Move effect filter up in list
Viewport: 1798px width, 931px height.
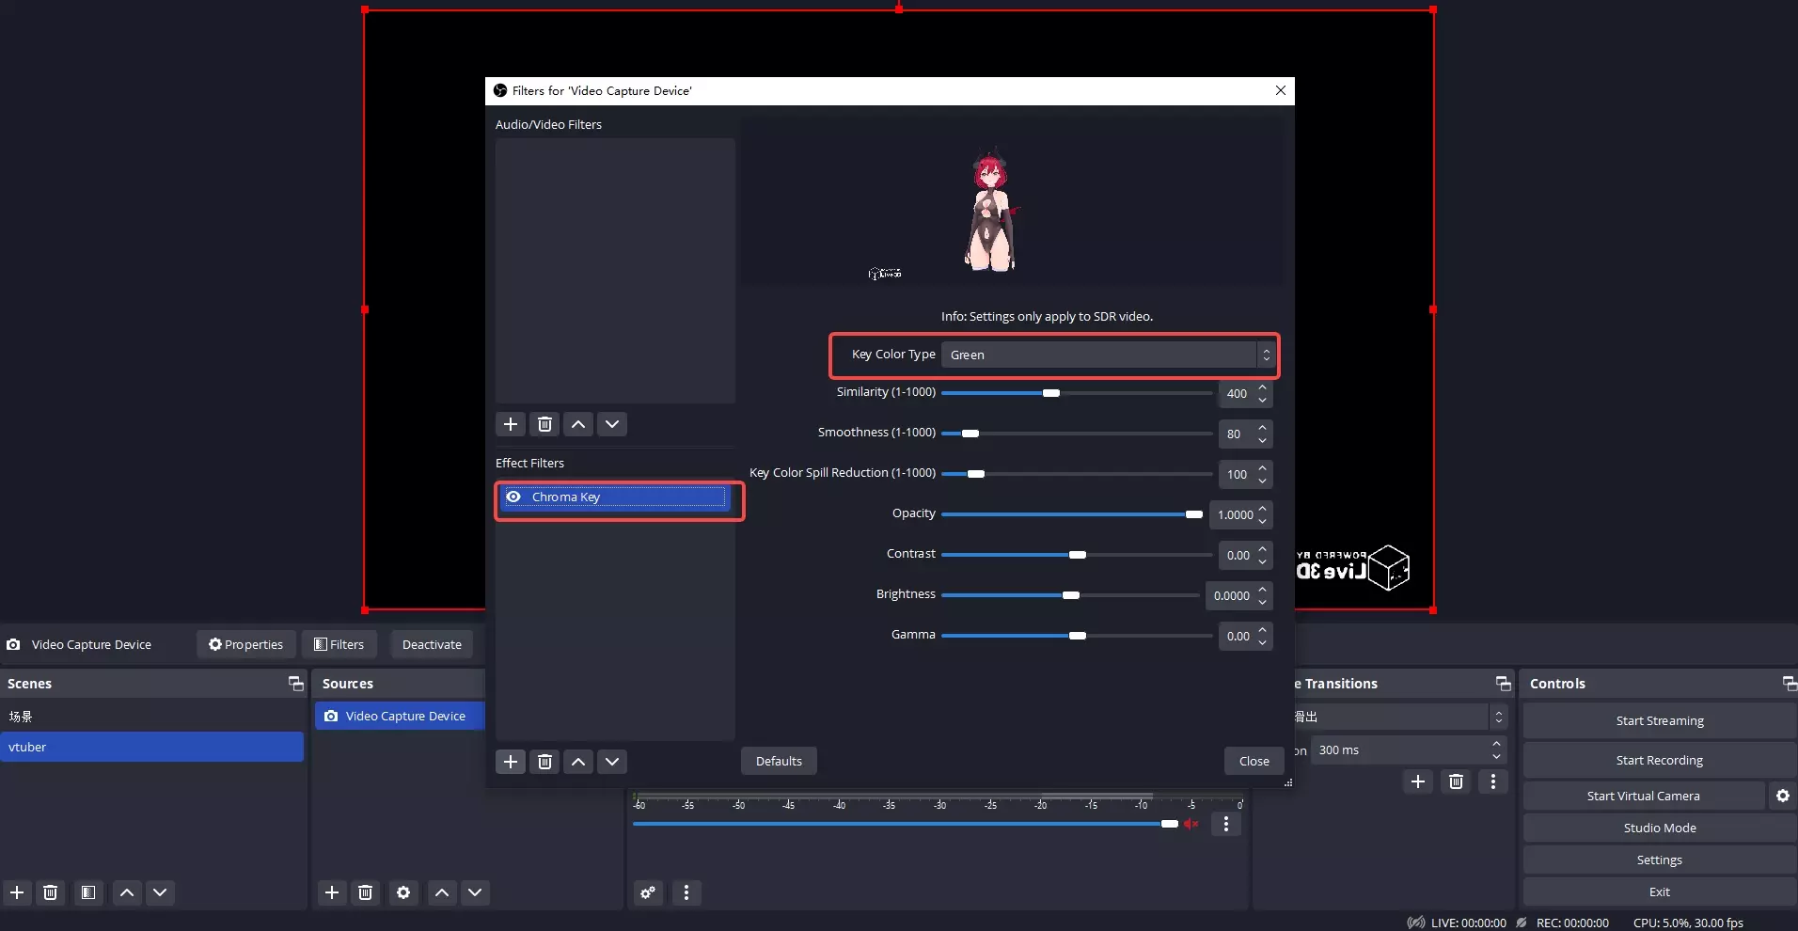click(x=578, y=762)
